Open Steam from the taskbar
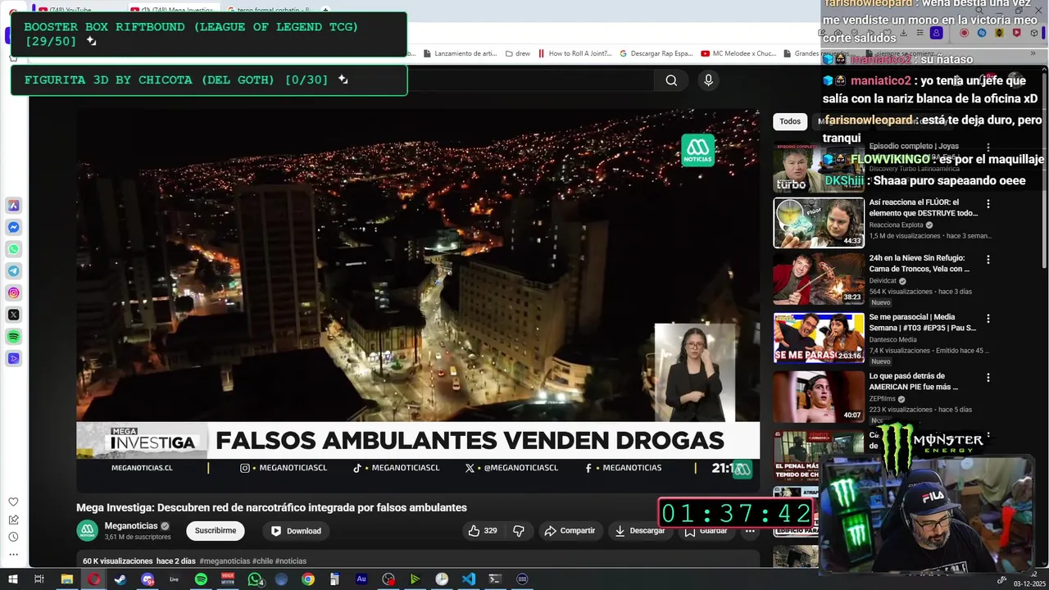This screenshot has width=1049, height=590. click(x=120, y=579)
